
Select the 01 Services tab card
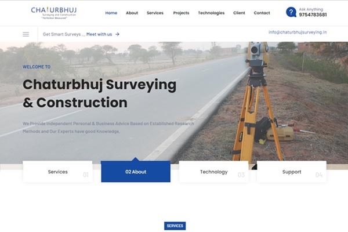click(x=57, y=172)
